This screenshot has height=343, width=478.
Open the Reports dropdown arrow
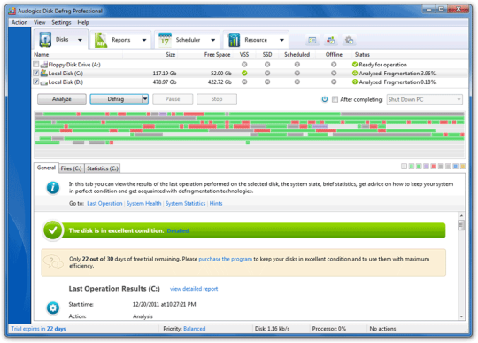(144, 40)
